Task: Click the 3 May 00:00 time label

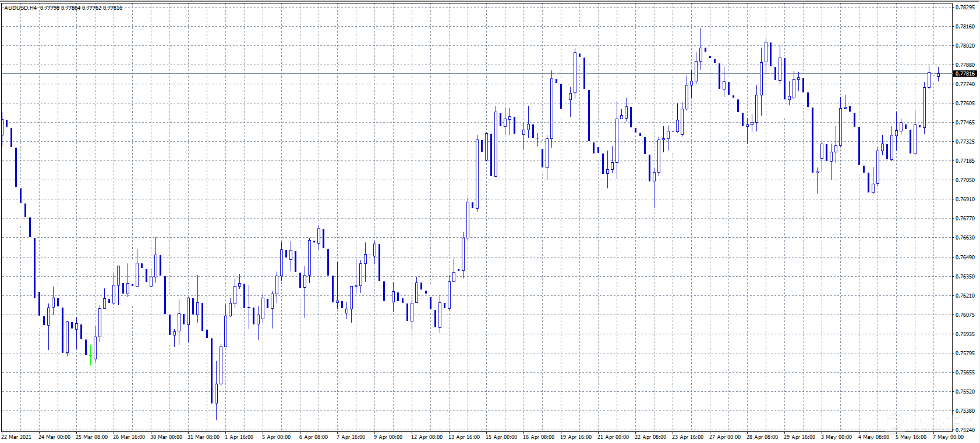Action: tap(836, 437)
